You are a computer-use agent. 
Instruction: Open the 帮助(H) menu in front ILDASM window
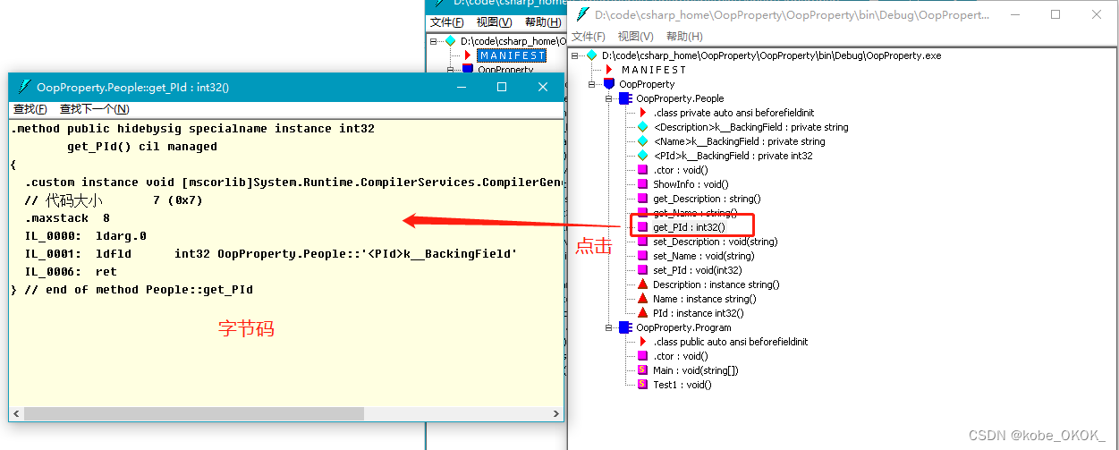click(684, 37)
